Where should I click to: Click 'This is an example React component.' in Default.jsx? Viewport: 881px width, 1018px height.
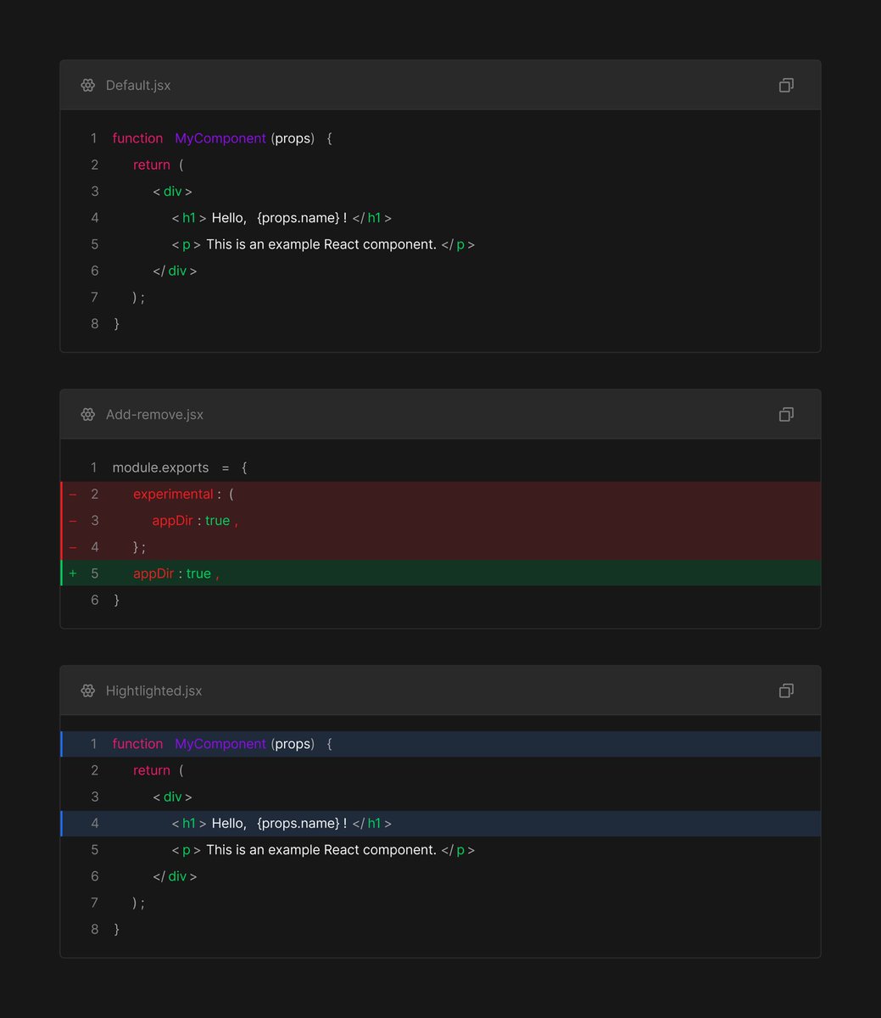(321, 244)
